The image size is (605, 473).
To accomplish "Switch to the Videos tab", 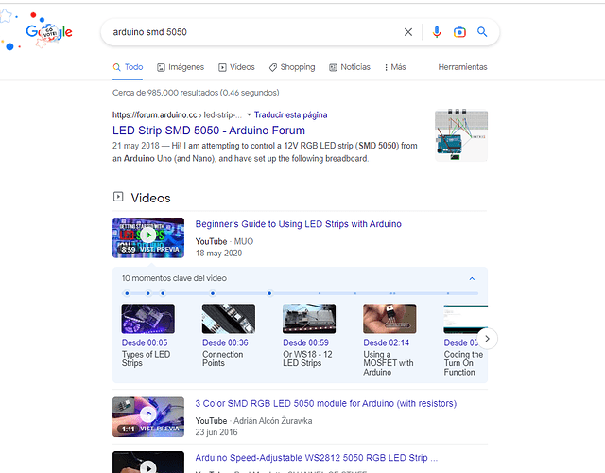I will 236,67.
